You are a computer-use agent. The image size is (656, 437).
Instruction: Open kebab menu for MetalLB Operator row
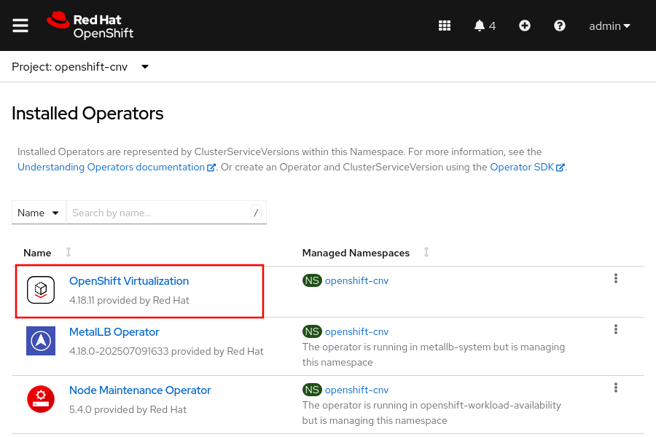coord(616,329)
